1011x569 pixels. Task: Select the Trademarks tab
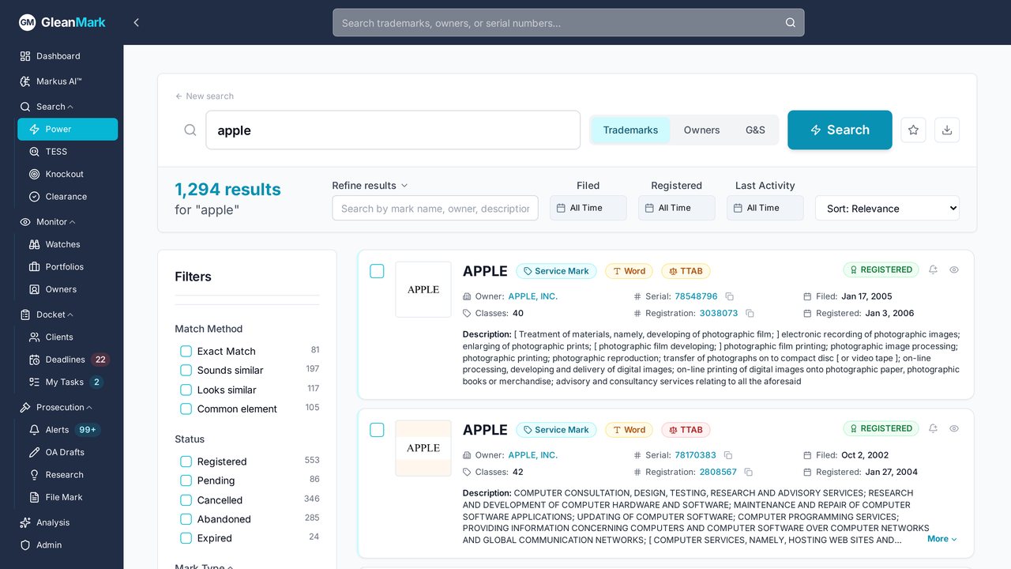tap(630, 130)
